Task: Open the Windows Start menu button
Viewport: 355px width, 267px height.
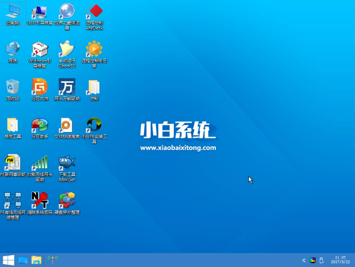Action: pos(9,260)
